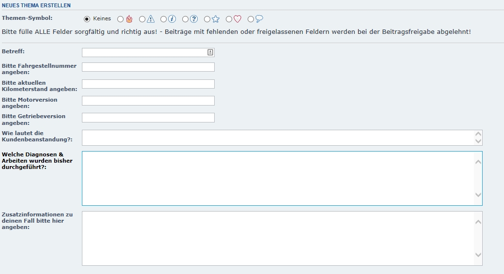The image size is (504, 274).
Task: Enable the radio button beside the heart
Action: click(229, 19)
